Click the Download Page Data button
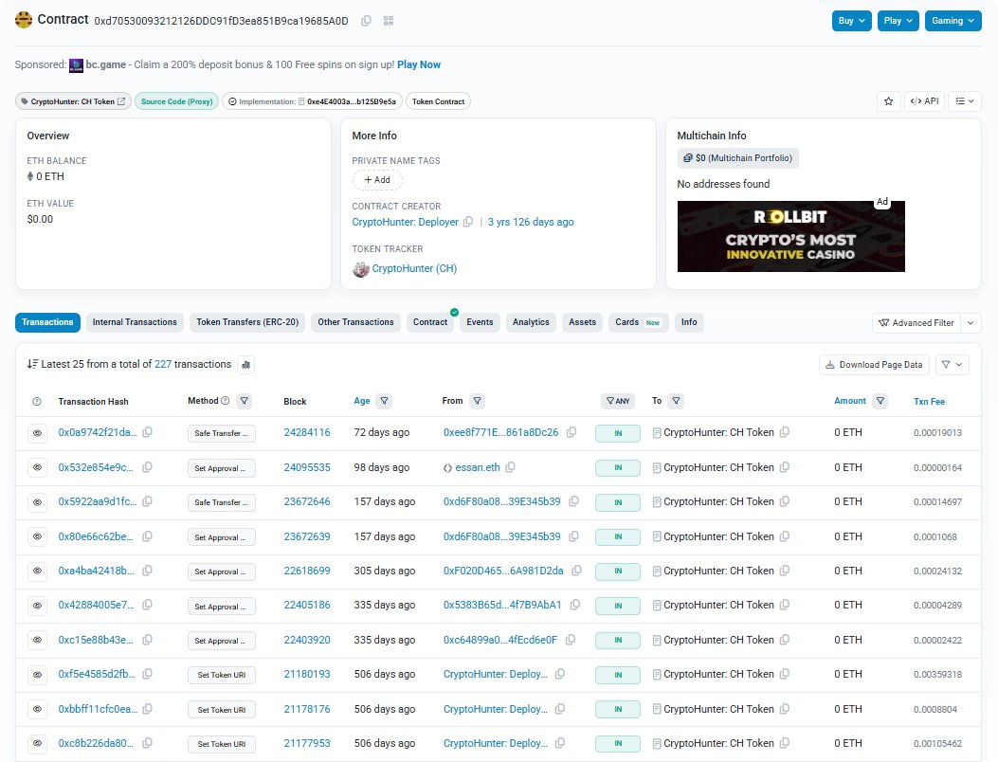Screen dimensions: 998x762 tap(874, 365)
